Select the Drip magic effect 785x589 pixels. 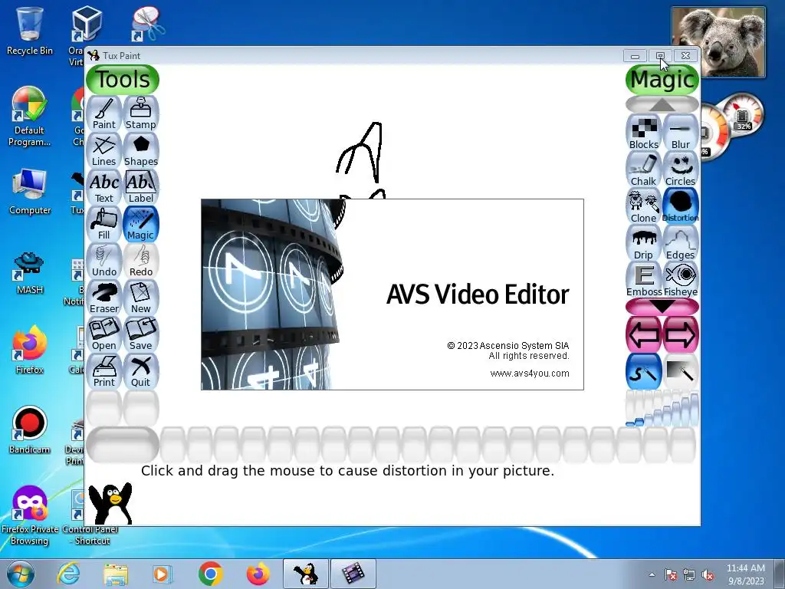644,243
